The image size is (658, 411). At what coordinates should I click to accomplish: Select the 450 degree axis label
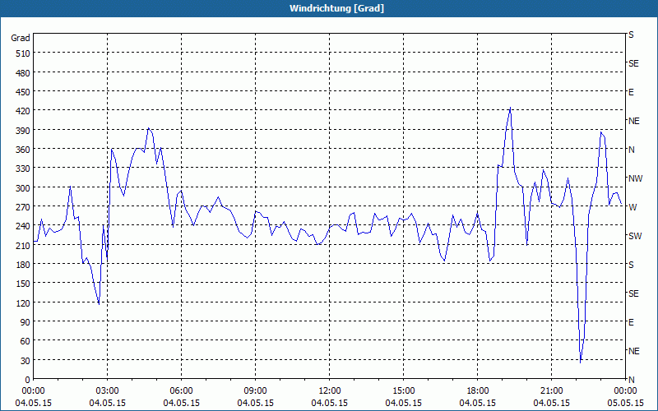pos(23,92)
